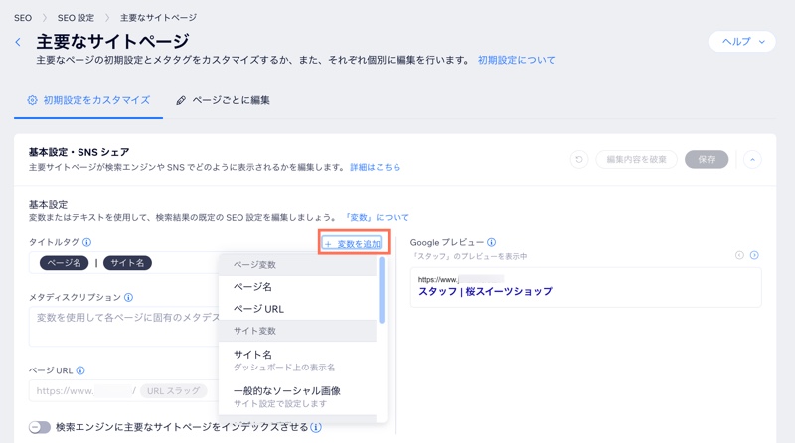The image size is (795, 443).
Task: Choose ページ URL from the variable list
Action: 297,309
